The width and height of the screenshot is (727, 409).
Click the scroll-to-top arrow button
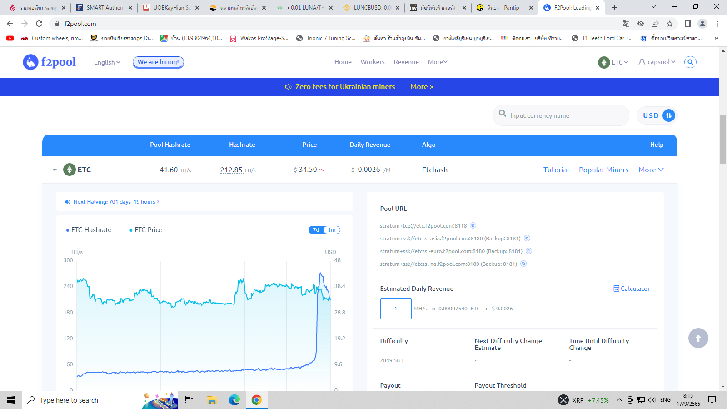(698, 338)
